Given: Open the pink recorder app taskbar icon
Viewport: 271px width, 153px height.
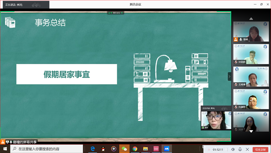Looking at the screenshot, I should pos(156,149).
